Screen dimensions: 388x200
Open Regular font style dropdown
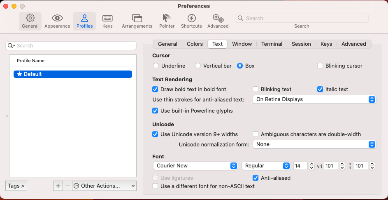pos(266,166)
